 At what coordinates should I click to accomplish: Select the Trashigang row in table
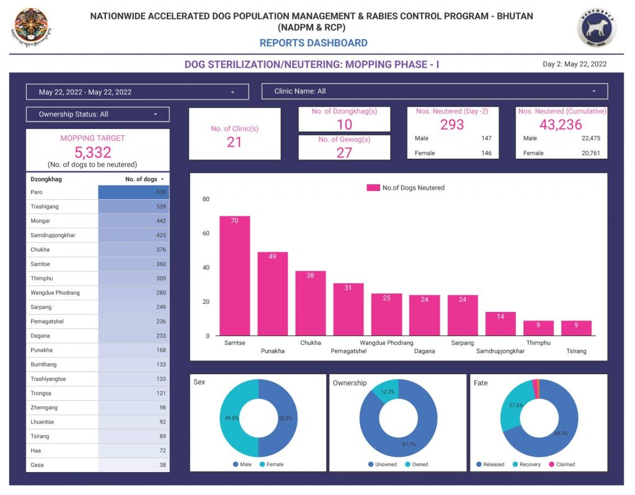(x=97, y=207)
